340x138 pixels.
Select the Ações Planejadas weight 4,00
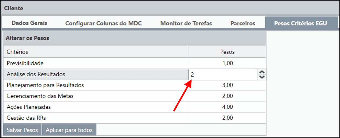(227, 107)
